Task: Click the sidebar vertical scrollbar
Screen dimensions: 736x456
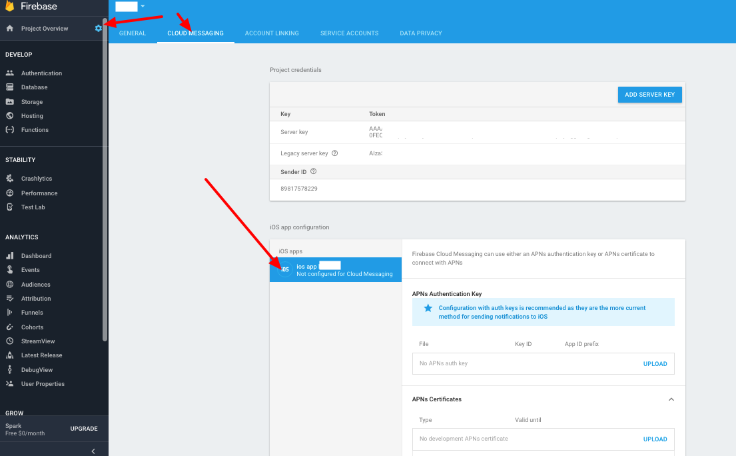Action: pos(105,179)
